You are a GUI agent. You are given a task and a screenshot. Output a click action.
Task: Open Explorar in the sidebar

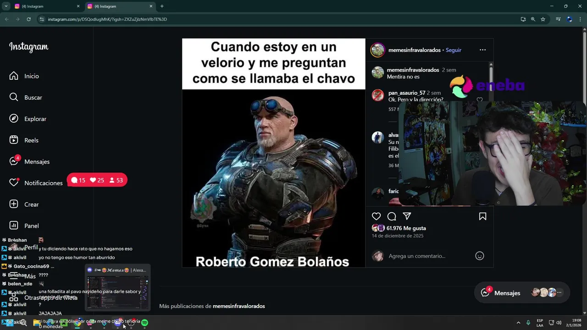coord(35,119)
